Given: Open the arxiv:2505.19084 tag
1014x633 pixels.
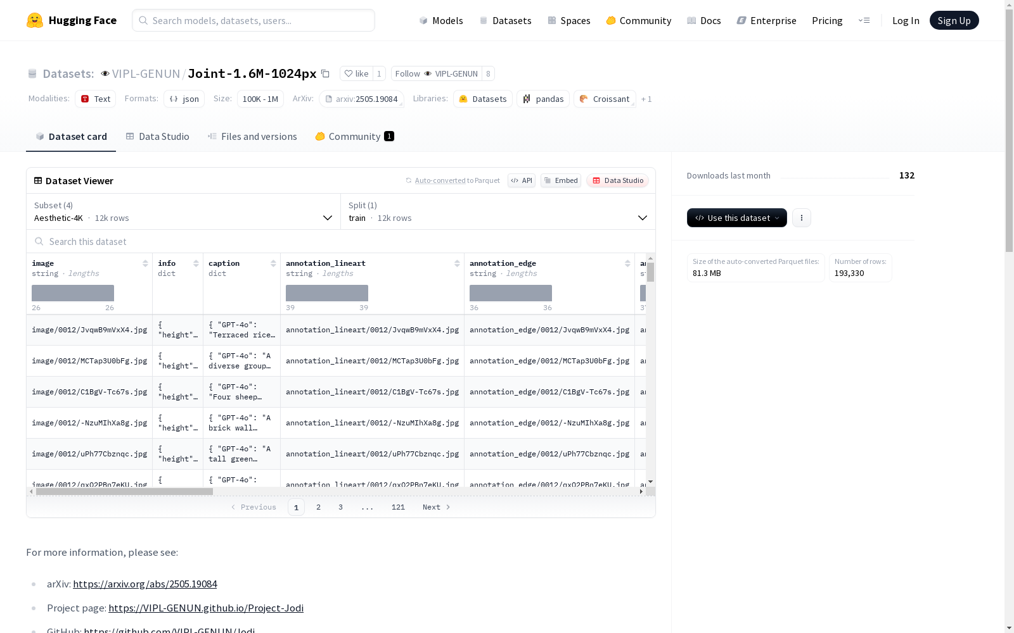Looking at the screenshot, I should click(362, 99).
